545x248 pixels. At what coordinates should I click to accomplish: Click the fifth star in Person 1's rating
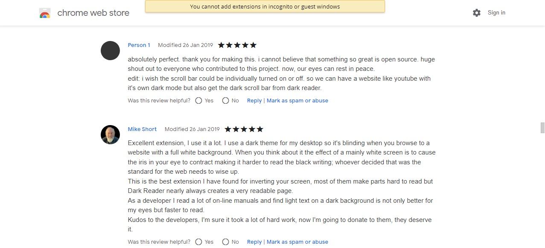point(254,44)
